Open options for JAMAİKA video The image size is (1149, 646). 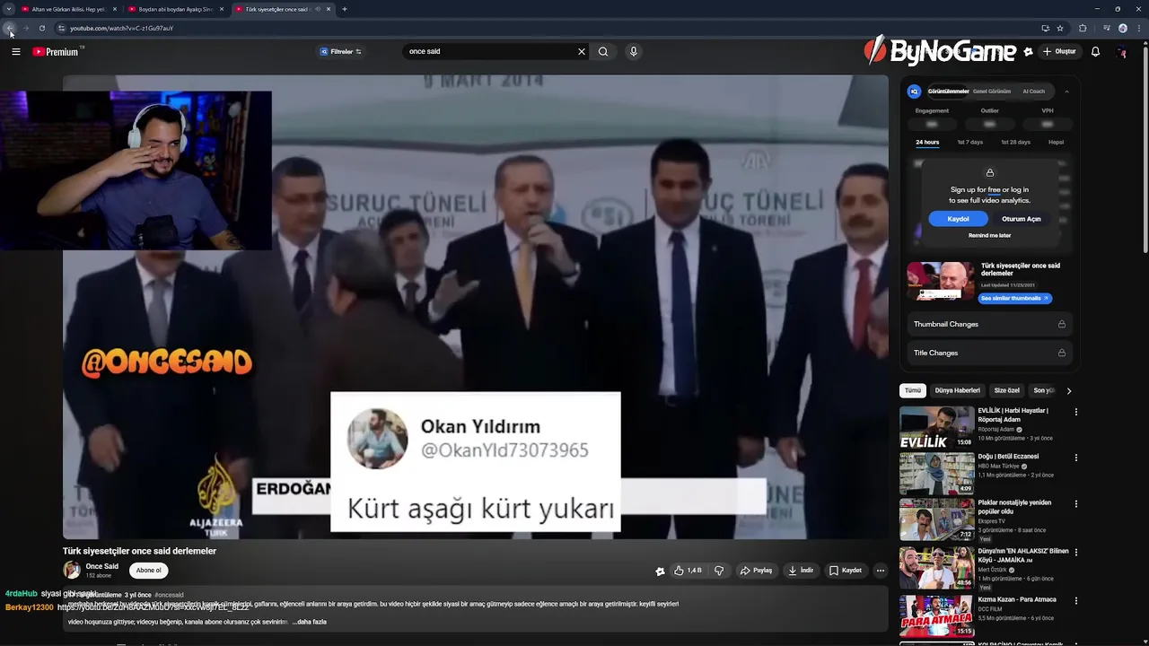[x=1075, y=552]
